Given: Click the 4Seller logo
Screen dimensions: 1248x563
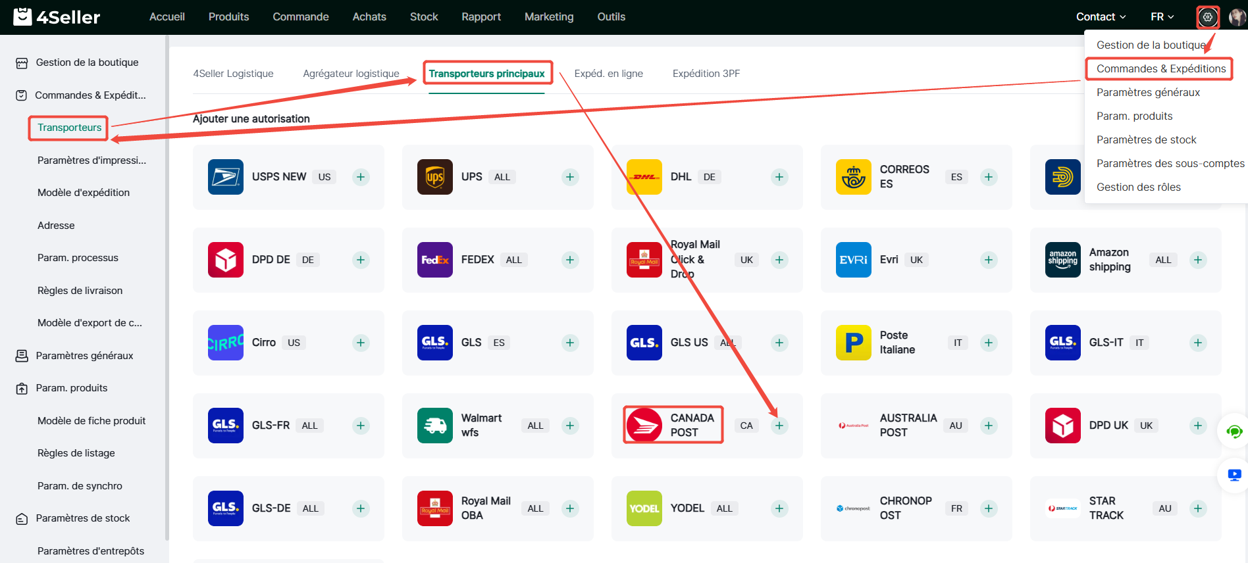Looking at the screenshot, I should [x=57, y=16].
